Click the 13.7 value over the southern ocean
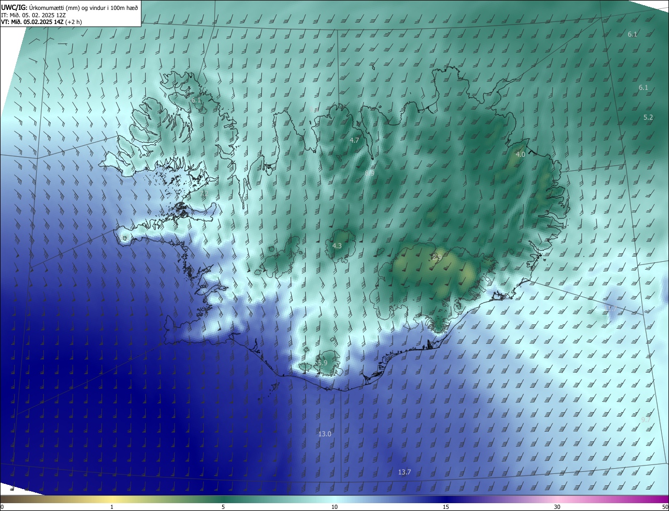The width and height of the screenshot is (669, 511). [x=405, y=472]
